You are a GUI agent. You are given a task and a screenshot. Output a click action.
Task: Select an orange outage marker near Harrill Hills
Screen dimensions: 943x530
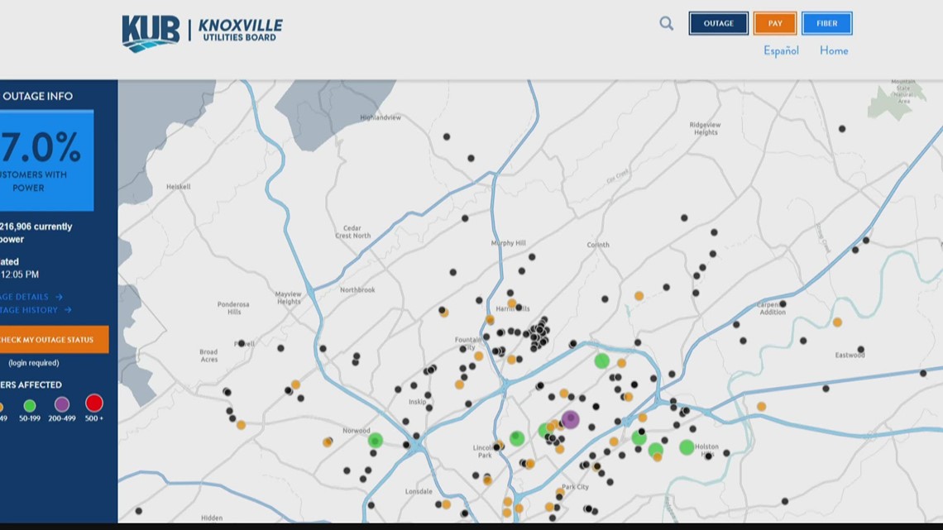pyautogui.click(x=513, y=303)
